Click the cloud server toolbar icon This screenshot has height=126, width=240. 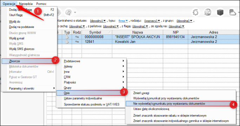(x=233, y=12)
